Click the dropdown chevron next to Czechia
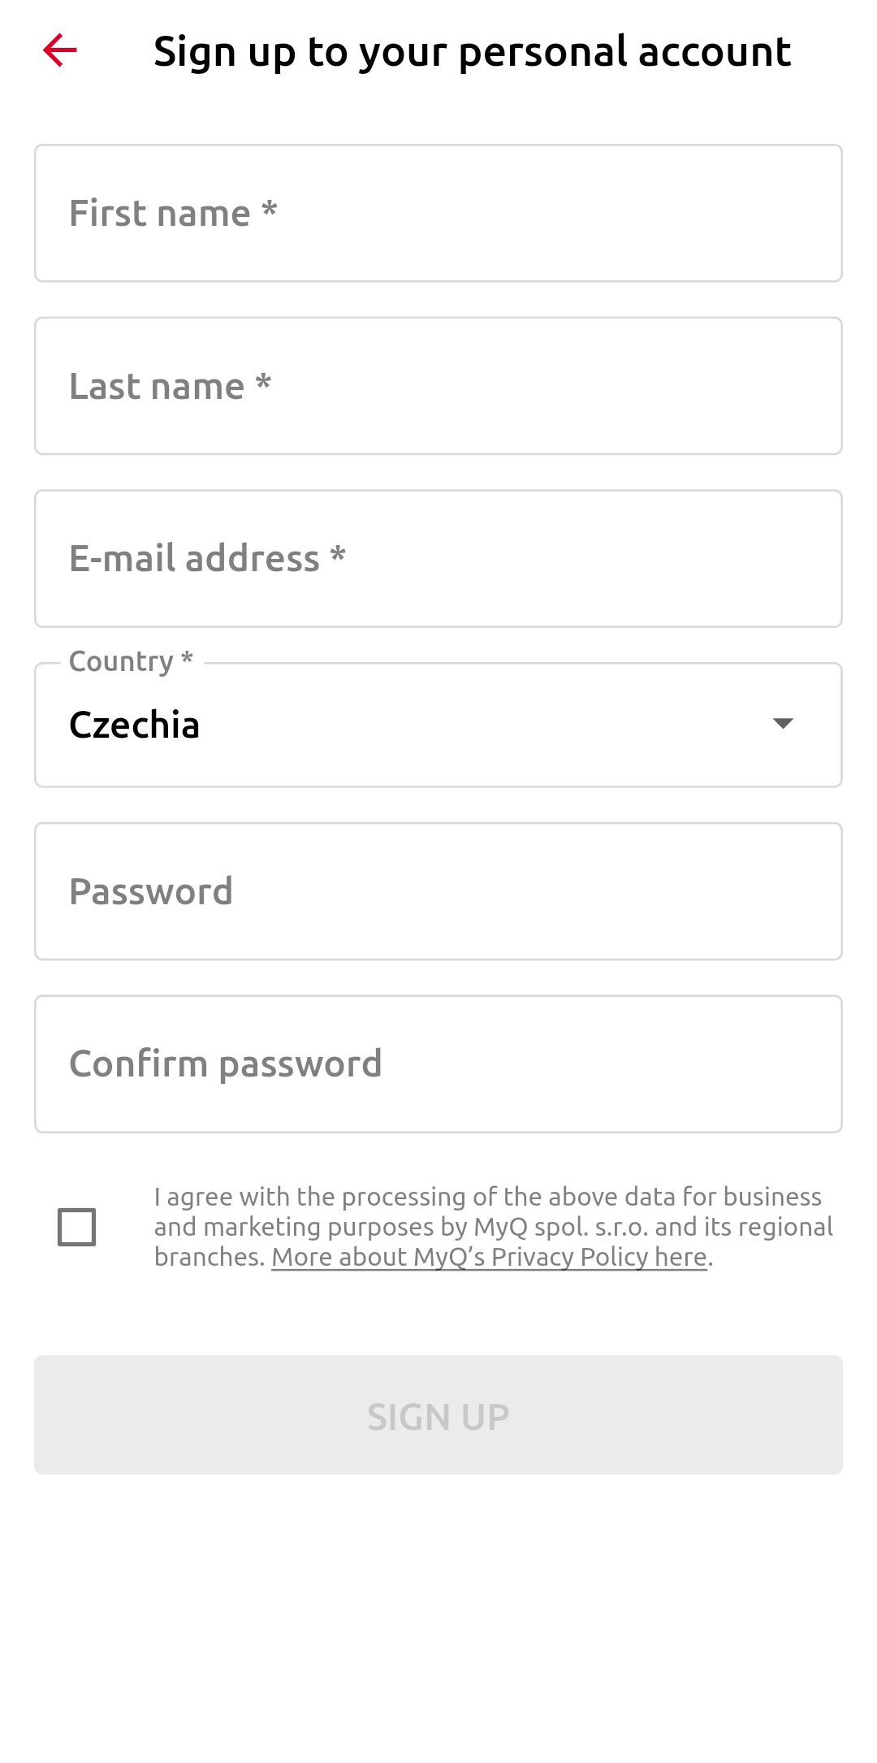This screenshot has width=877, height=1763. click(x=782, y=724)
